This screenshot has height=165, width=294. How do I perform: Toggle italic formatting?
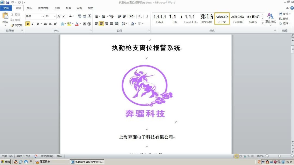(x=32, y=24)
